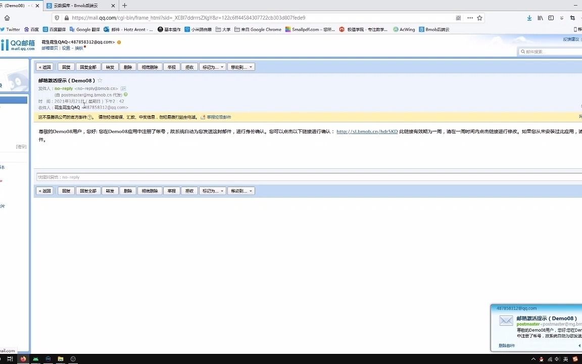Open the QR code icon in address bar
This screenshot has width=582, height=364.
click(458, 18)
